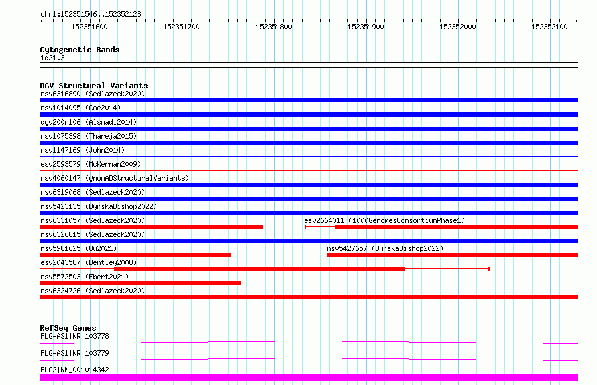
Task: Click the magenta FLG2 gene bar
Action: point(309,378)
